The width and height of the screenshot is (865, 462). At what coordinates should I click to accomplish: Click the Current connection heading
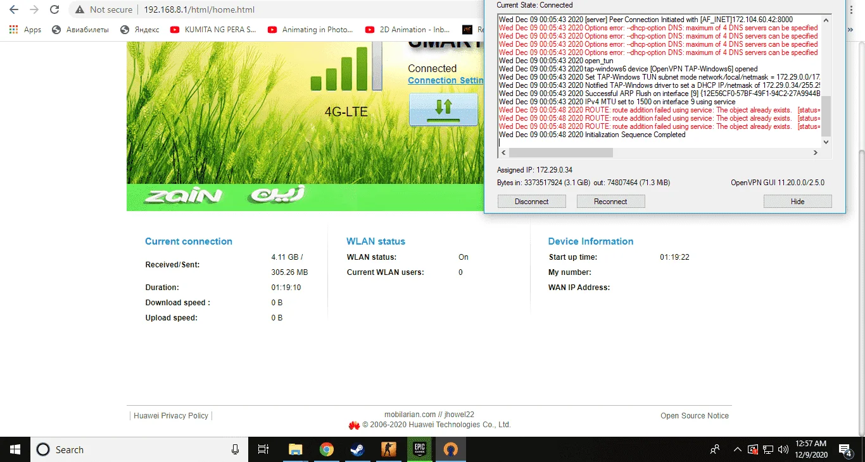(x=189, y=241)
